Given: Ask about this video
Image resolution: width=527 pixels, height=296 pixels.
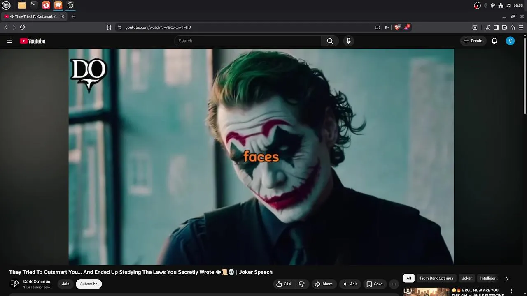Looking at the screenshot, I should click(350, 284).
